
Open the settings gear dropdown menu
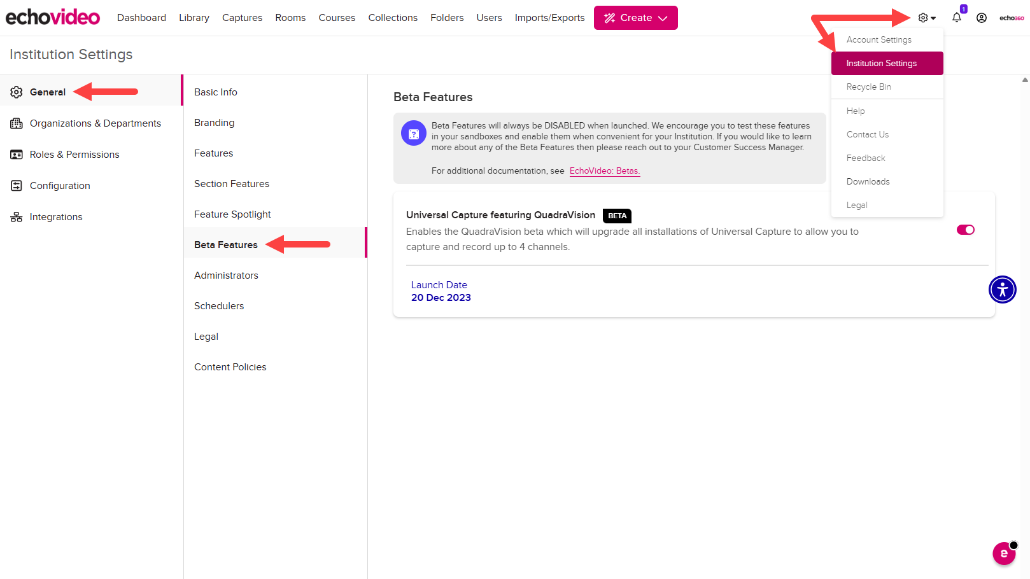pos(922,17)
